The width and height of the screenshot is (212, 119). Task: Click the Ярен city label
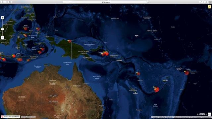136,35
